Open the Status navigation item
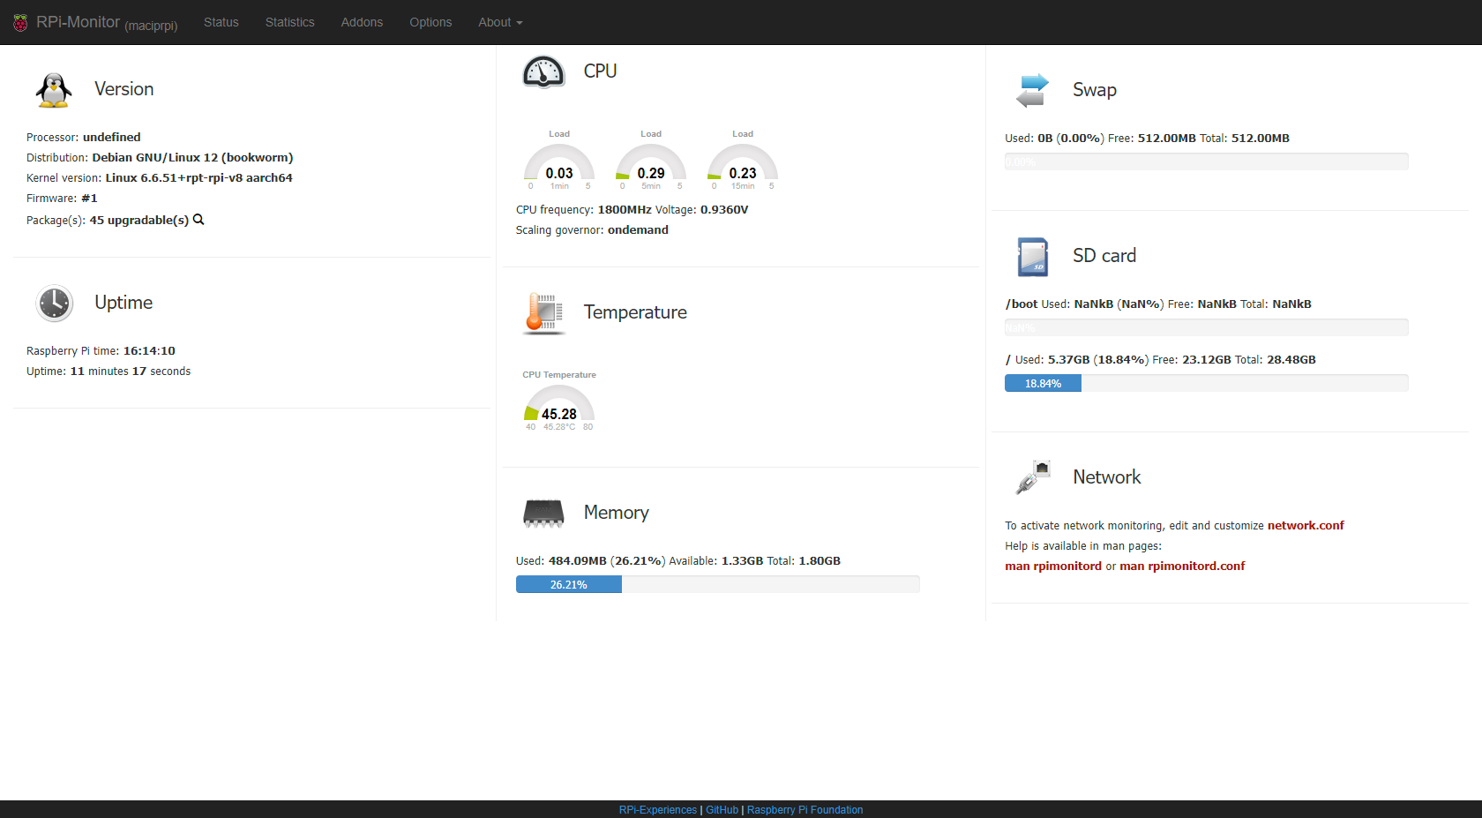The image size is (1482, 818). pyautogui.click(x=221, y=22)
